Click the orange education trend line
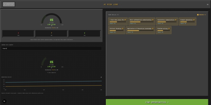Viewport: 211px width, 105px height. coord(54,86)
